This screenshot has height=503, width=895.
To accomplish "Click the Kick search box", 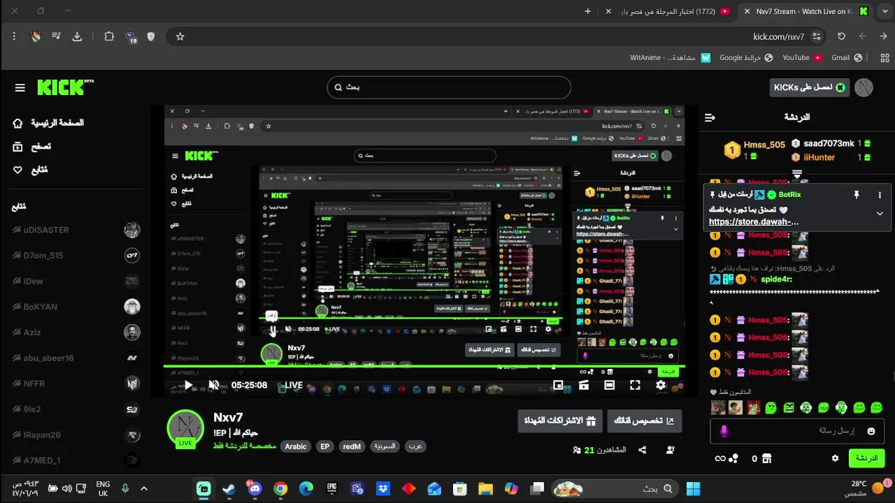I will click(x=449, y=87).
